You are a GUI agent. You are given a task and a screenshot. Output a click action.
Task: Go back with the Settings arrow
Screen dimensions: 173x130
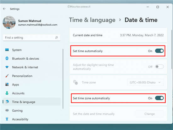[4, 9]
